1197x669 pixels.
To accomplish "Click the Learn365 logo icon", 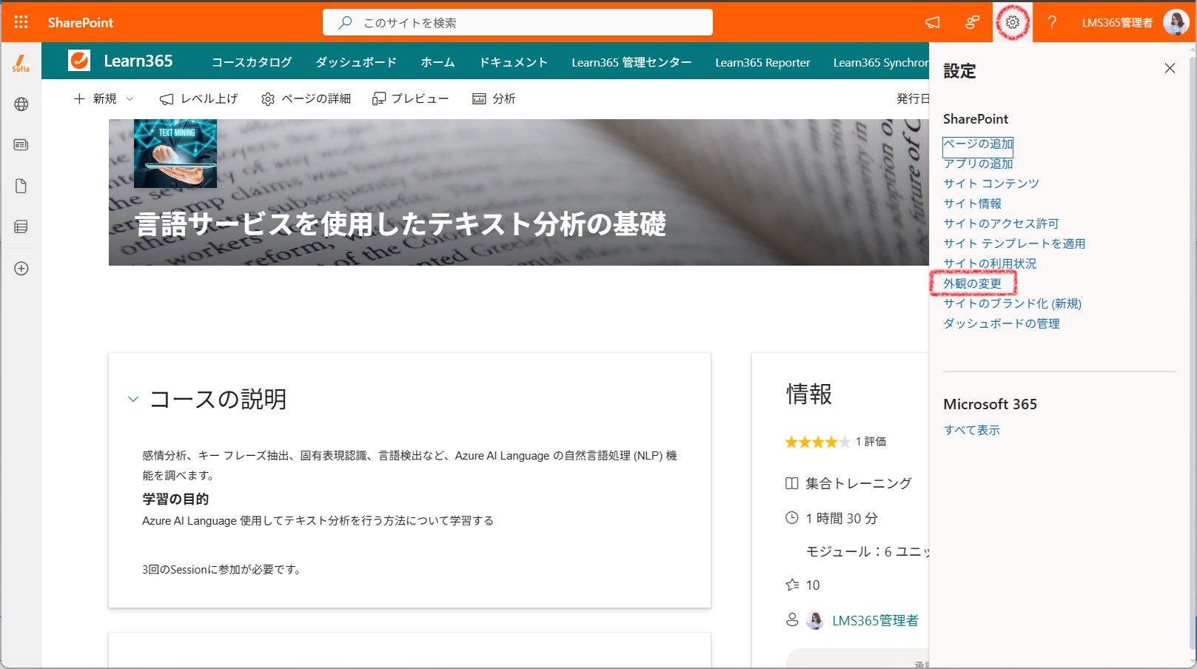I will [x=79, y=61].
